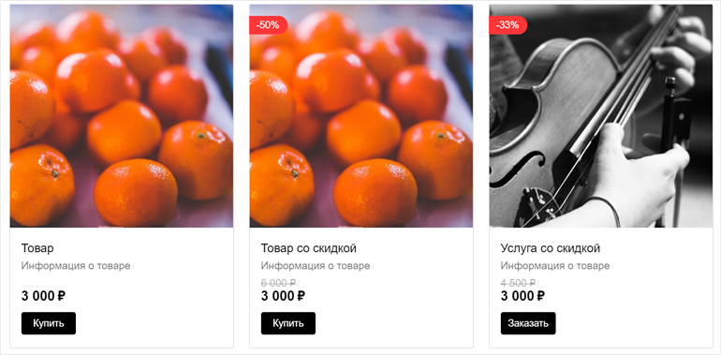Click the 3 000 ₽ price of "Товар"
The image size is (721, 355).
(x=43, y=296)
